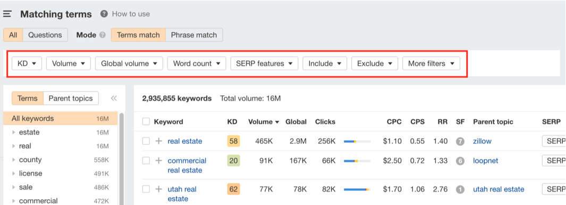Viewport: 566px width, 205px height.
Task: Collapse the sidebar with double chevron icon
Action: [114, 99]
